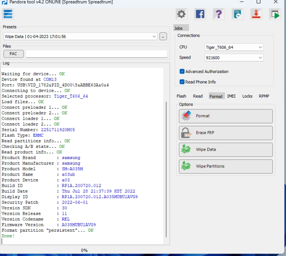Click the eraser chip icon on Format

pos(186,116)
